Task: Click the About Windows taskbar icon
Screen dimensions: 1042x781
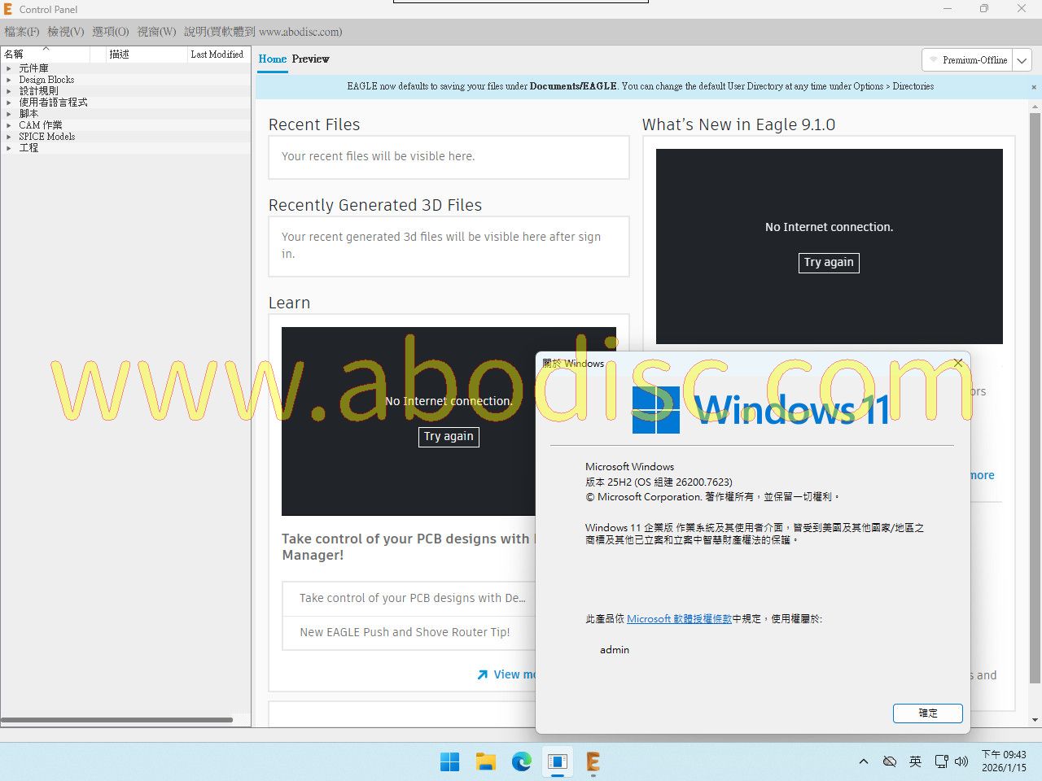Action: (558, 762)
